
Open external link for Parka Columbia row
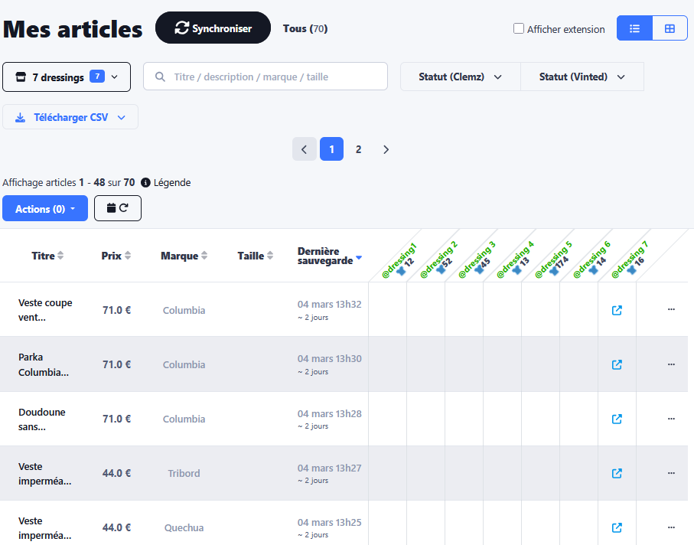click(x=617, y=364)
